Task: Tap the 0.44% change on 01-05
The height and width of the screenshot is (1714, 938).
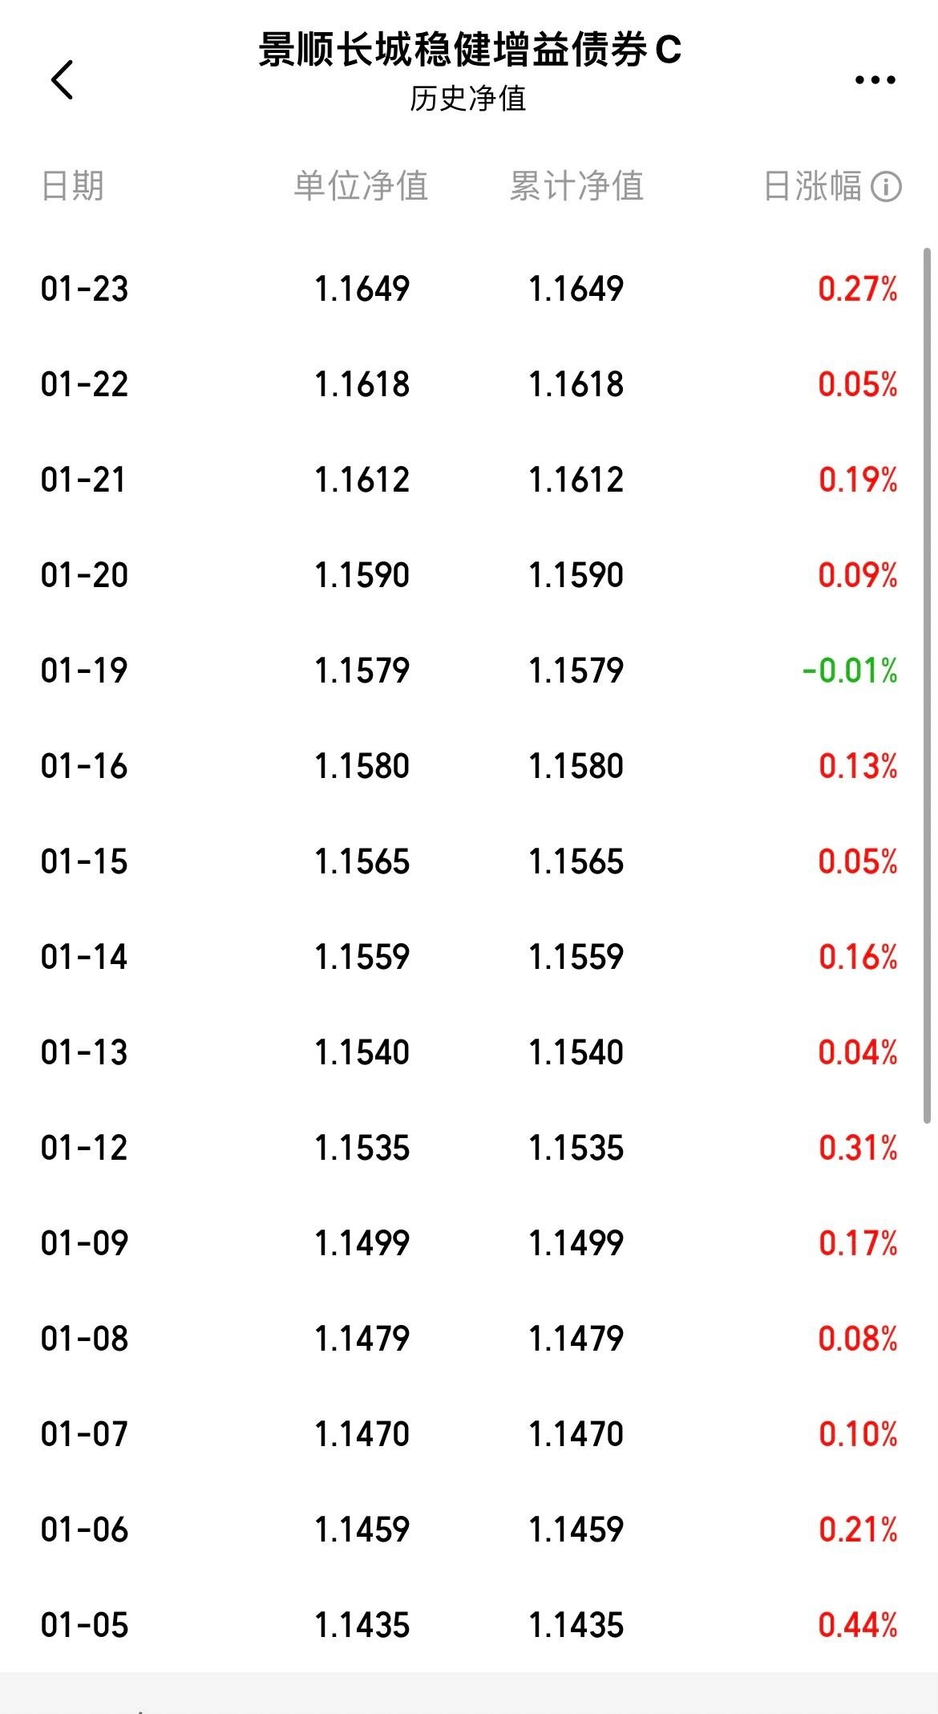Action: pyautogui.click(x=858, y=1625)
